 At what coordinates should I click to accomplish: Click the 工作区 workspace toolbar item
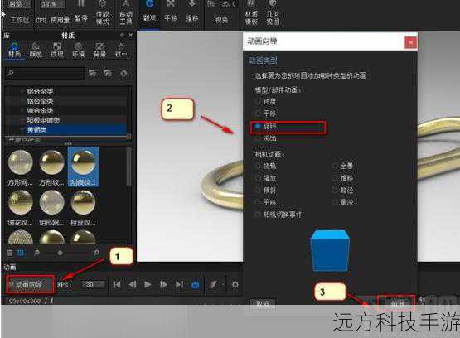[20, 20]
